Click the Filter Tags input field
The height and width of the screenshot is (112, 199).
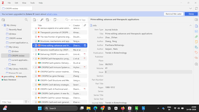tap(12, 102)
